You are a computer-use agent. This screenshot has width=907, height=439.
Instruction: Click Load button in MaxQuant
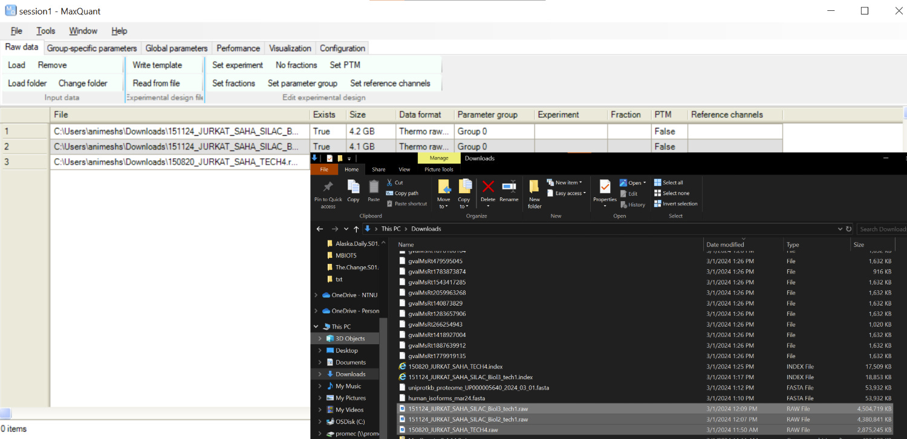(x=17, y=65)
